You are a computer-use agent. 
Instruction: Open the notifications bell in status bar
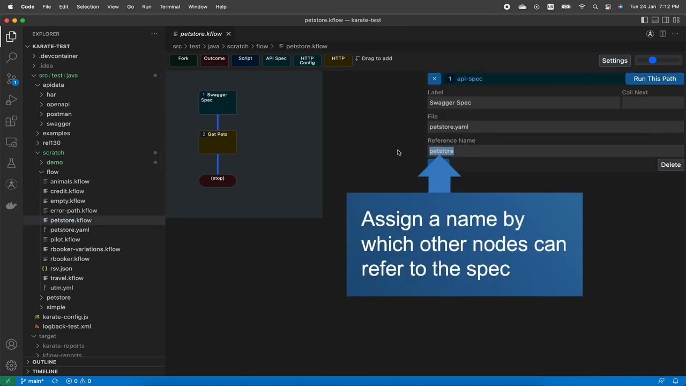676,381
